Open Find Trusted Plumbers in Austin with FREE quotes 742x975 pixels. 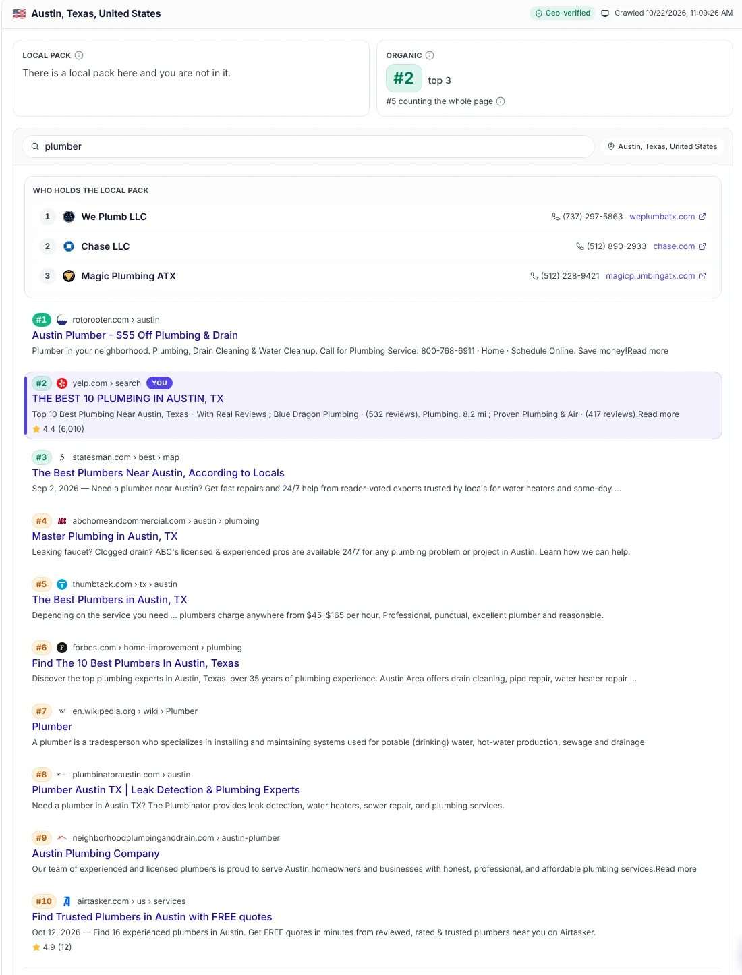tap(152, 917)
